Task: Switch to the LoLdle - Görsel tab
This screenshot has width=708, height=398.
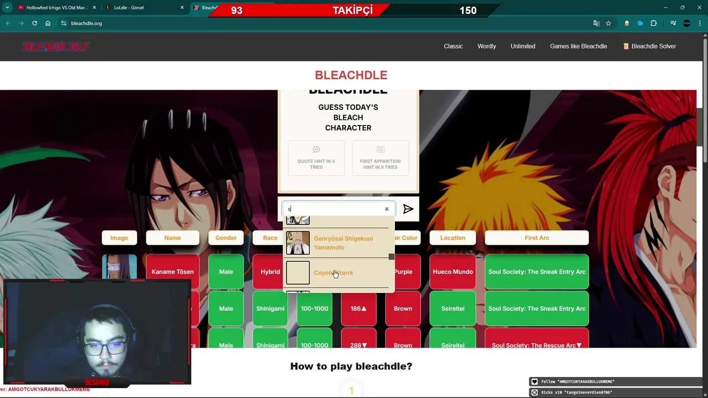Action: click(145, 8)
